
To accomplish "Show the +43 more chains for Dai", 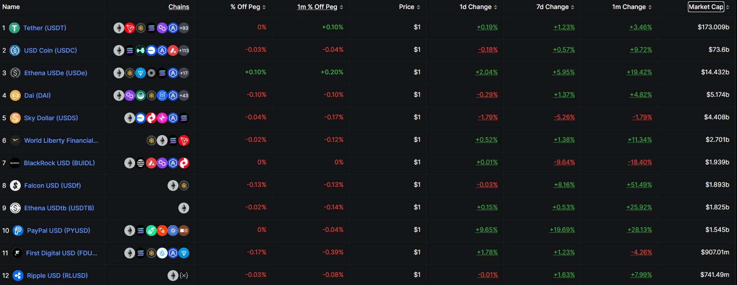I will point(184,95).
